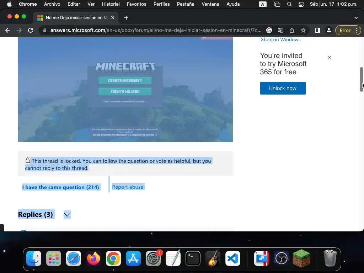364x273 pixels.
Task: Click the Unlock now button
Action: (283, 88)
